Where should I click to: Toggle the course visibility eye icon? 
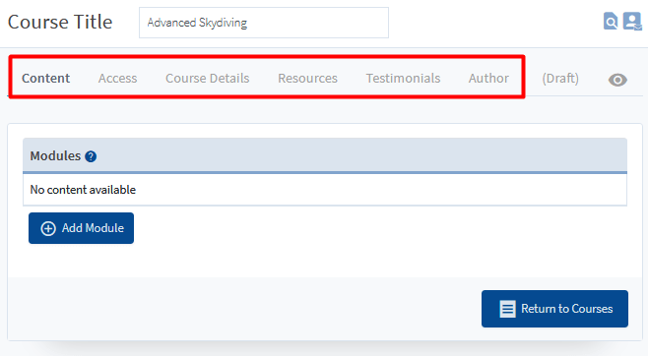[617, 80]
